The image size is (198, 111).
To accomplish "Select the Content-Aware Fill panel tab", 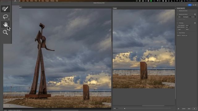I will pyautogui.click(x=181, y=8).
